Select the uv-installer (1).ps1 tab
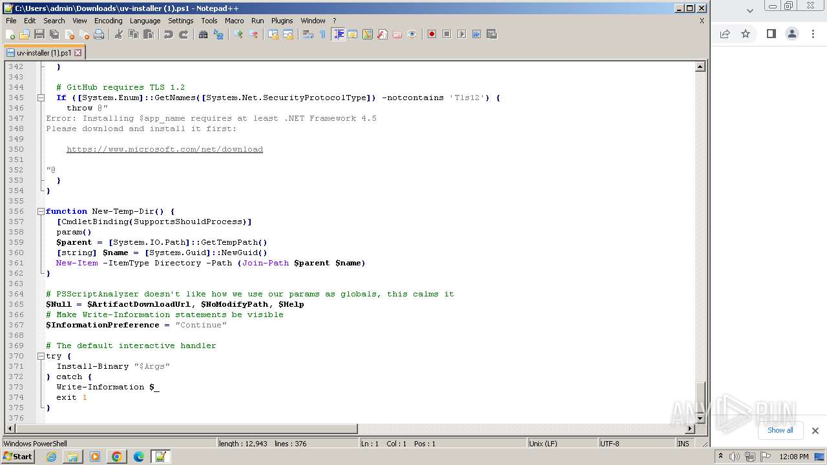 tap(44, 53)
